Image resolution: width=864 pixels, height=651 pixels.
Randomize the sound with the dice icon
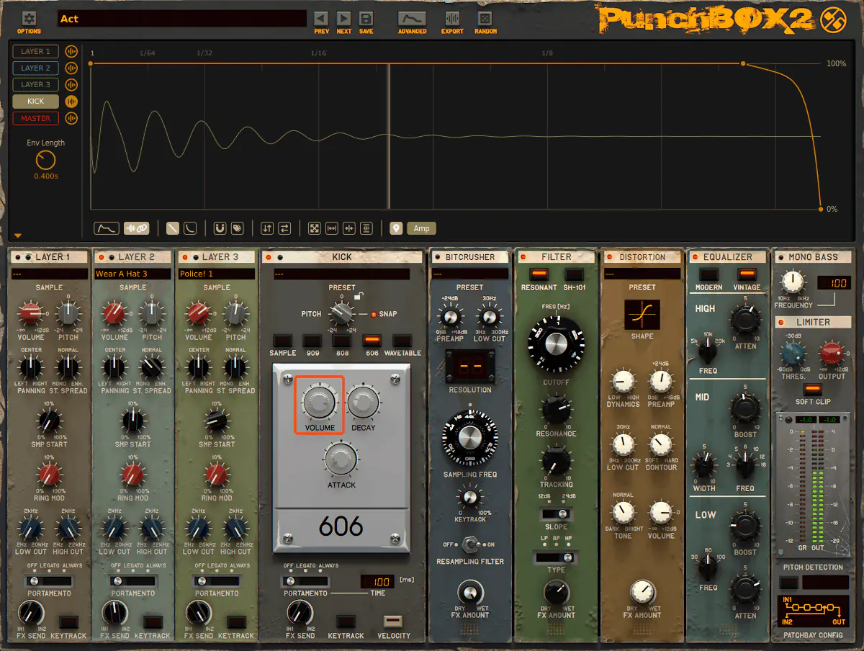(x=486, y=19)
